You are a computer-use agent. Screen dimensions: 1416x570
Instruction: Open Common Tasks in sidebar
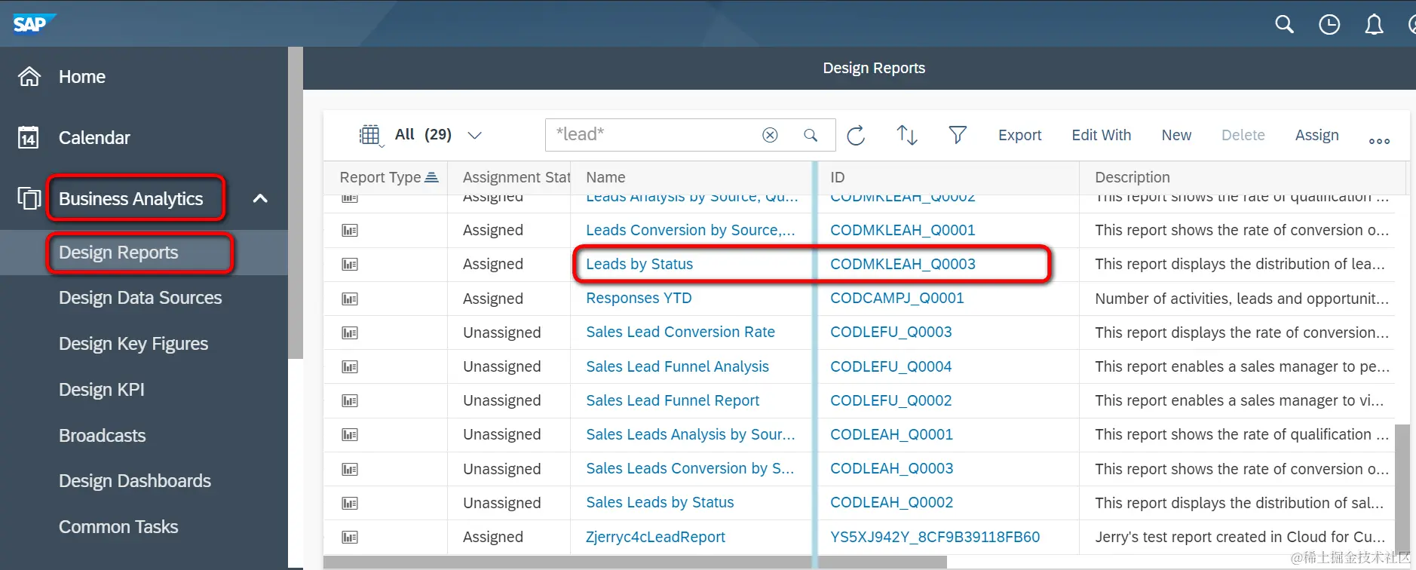click(118, 527)
